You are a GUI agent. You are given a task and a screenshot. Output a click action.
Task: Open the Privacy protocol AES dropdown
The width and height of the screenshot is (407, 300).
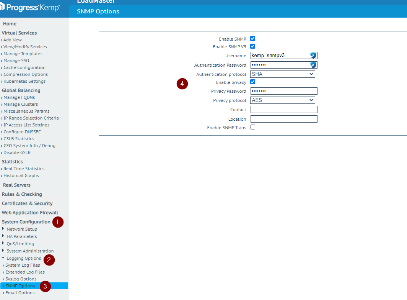point(283,100)
